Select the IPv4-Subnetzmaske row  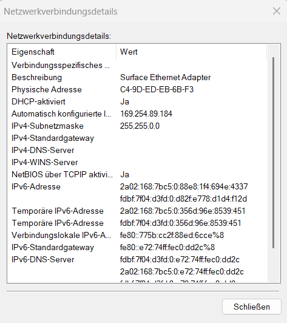137,126
